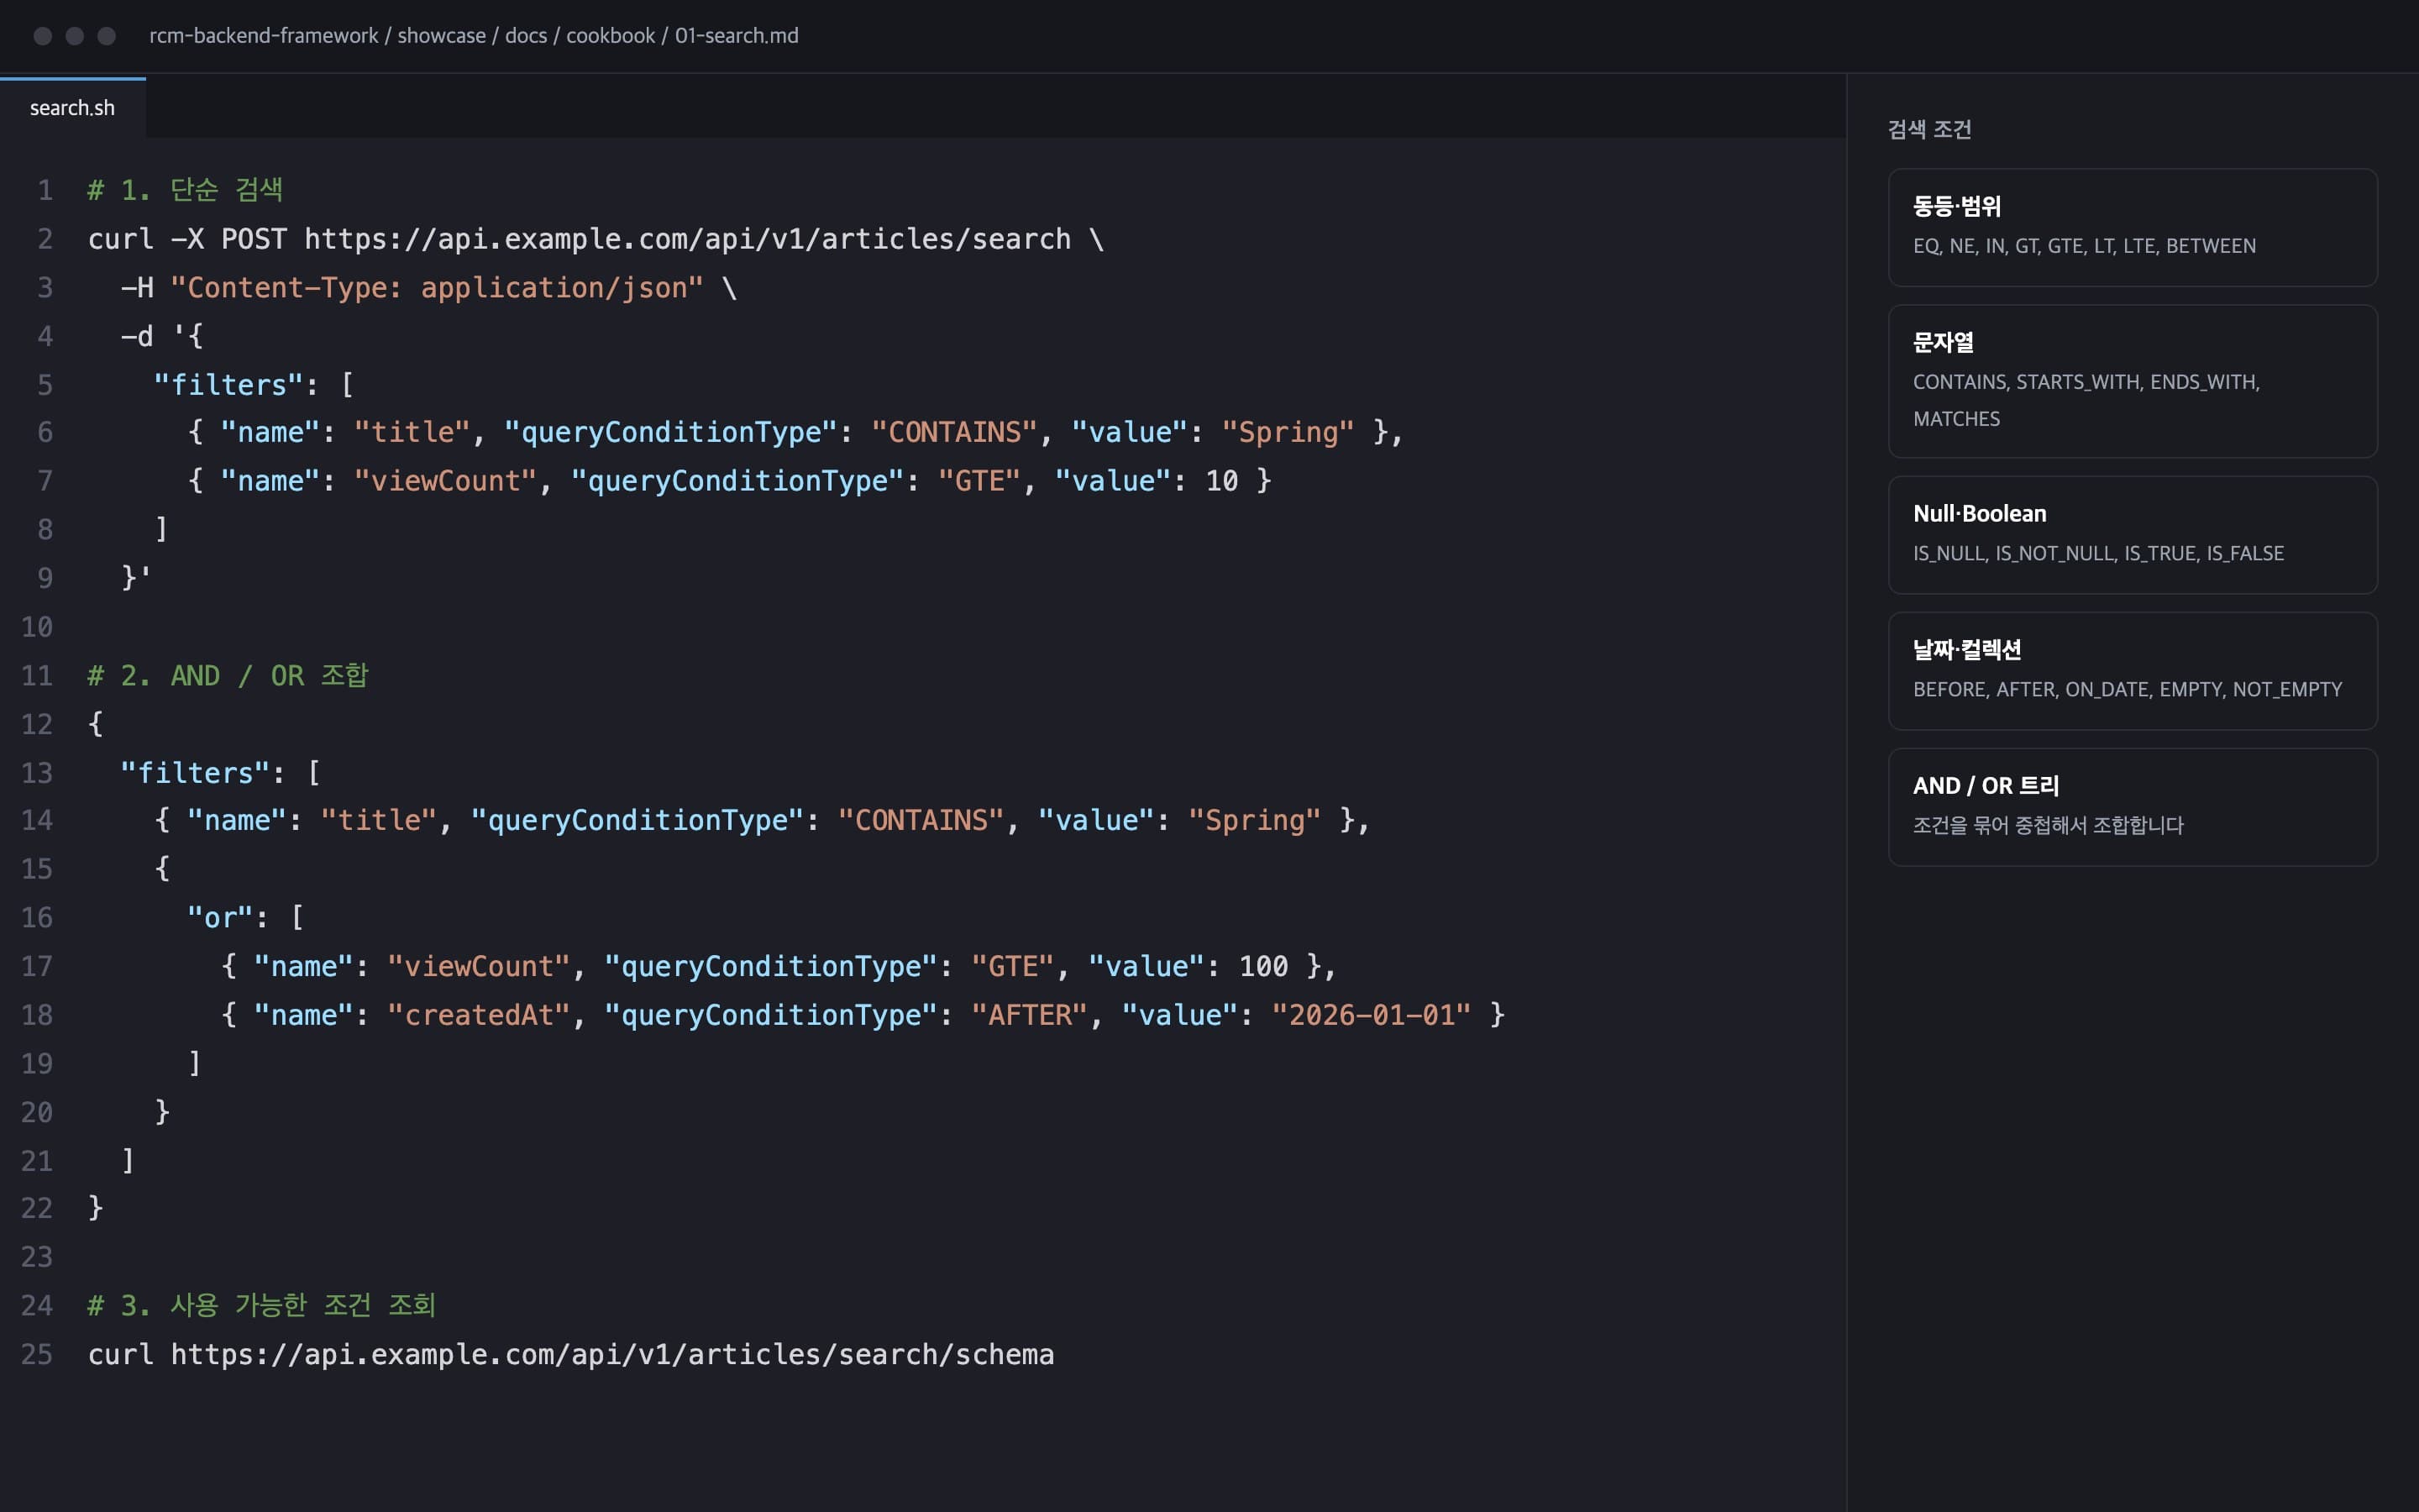
Task: Click the docs breadcrumb segment
Action: click(x=526, y=36)
